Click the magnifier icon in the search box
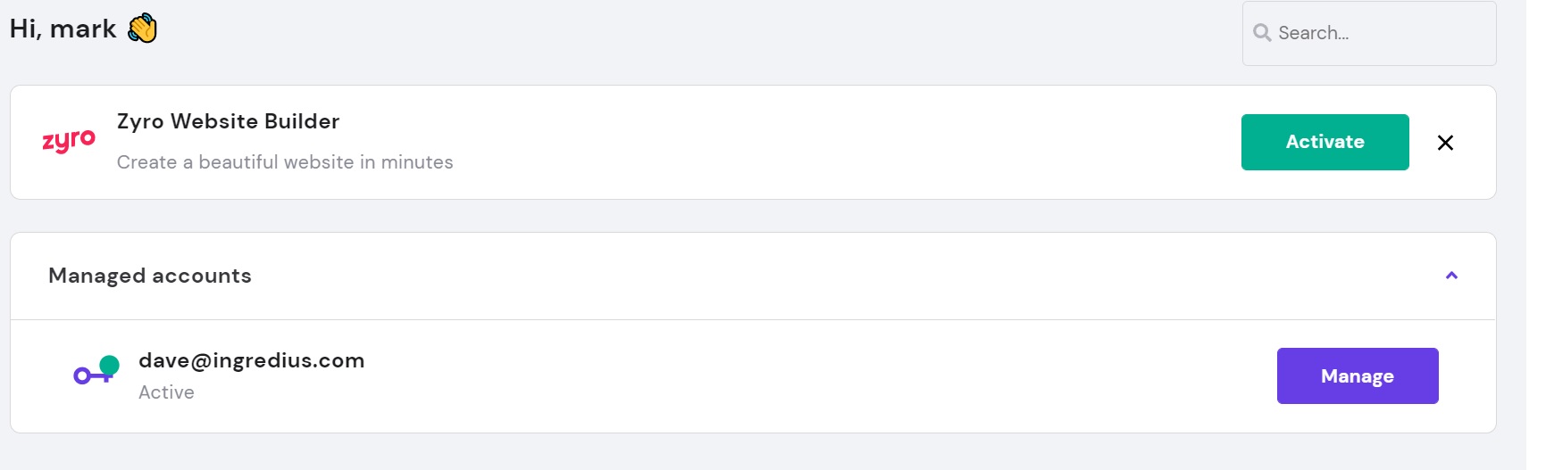 pyautogui.click(x=1262, y=33)
